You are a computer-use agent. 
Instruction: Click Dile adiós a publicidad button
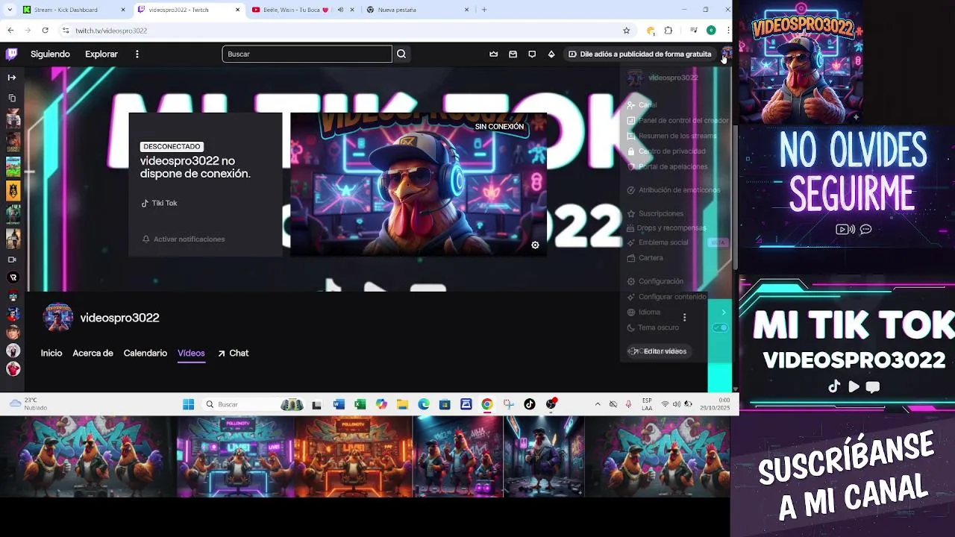(639, 54)
